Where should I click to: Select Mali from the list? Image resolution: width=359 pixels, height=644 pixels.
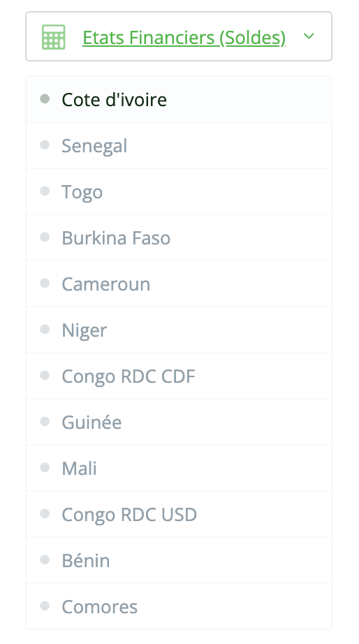179,468
